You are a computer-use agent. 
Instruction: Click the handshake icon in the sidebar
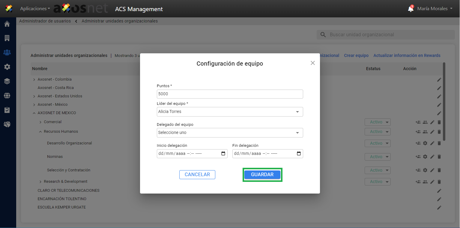7,124
